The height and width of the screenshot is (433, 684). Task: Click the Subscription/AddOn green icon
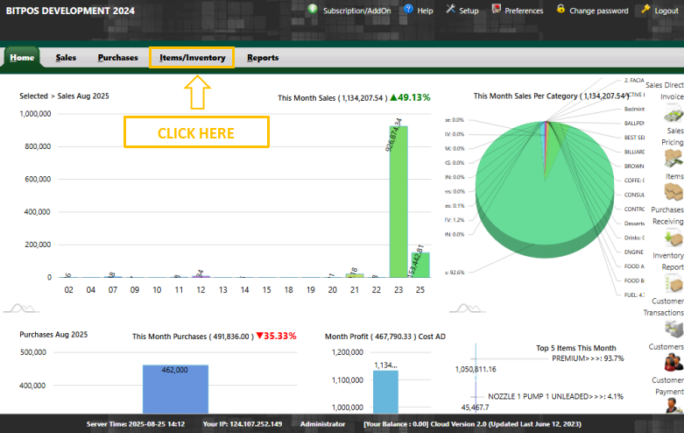pyautogui.click(x=313, y=10)
